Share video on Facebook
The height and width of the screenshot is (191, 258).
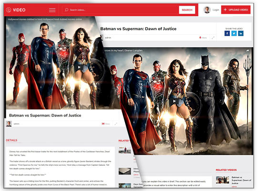[x=227, y=33]
